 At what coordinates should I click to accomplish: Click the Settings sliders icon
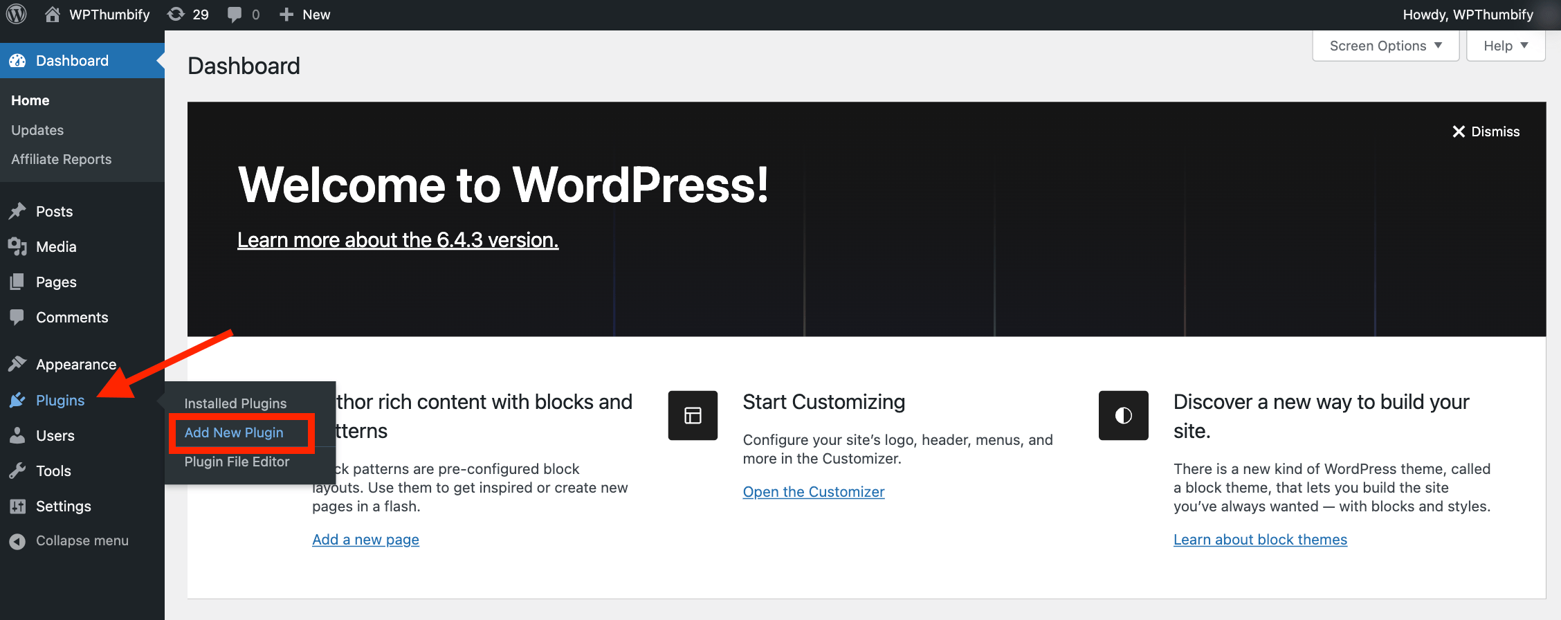[17, 506]
